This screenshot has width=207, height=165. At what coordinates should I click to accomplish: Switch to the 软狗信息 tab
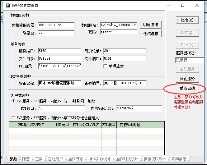pyautogui.click(x=179, y=159)
